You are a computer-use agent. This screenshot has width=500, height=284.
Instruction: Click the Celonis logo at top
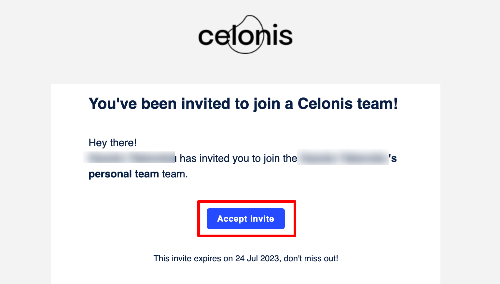tap(245, 34)
